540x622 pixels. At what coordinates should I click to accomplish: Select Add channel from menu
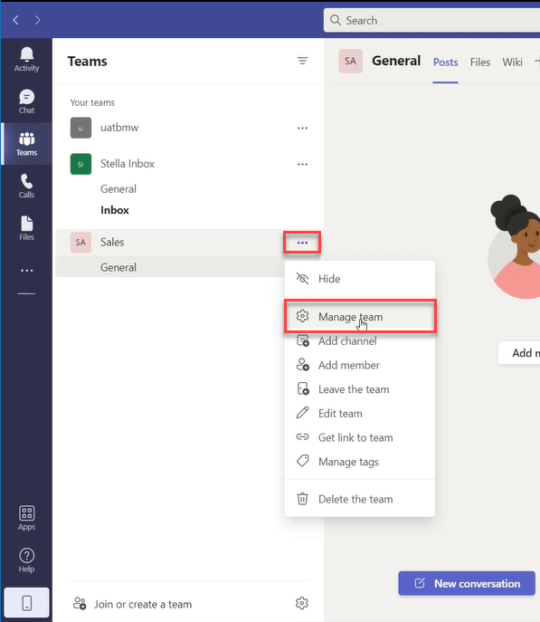[x=360, y=341]
